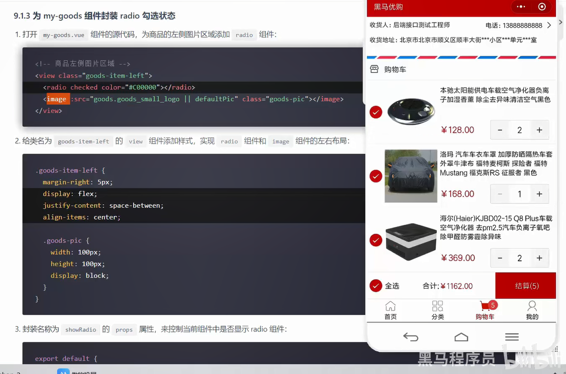
Task: Click the 合计 ¥1162.00 total text
Action: [x=447, y=286]
